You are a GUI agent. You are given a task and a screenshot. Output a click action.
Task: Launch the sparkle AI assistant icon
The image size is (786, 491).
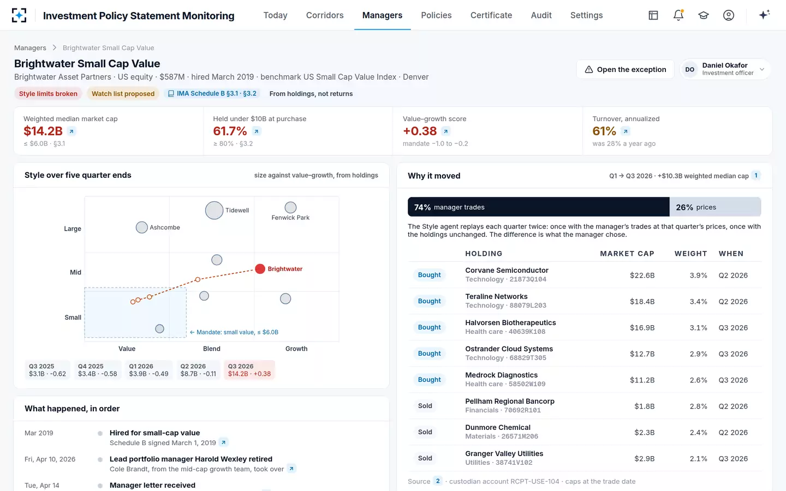pos(764,15)
